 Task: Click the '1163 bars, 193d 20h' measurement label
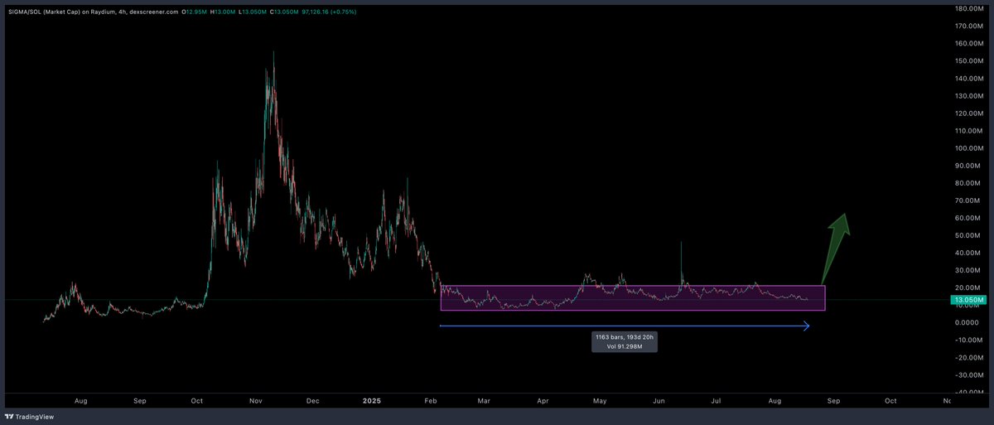(x=625, y=337)
